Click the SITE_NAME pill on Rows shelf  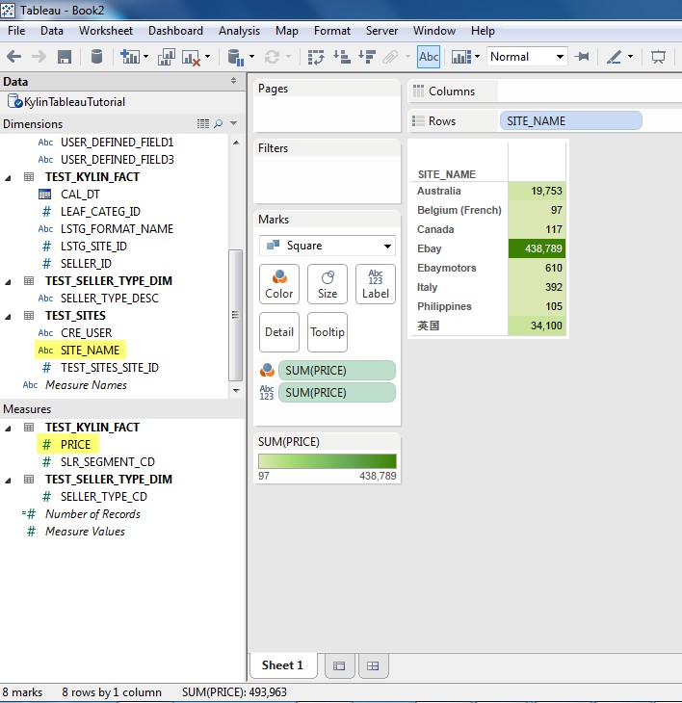point(570,121)
